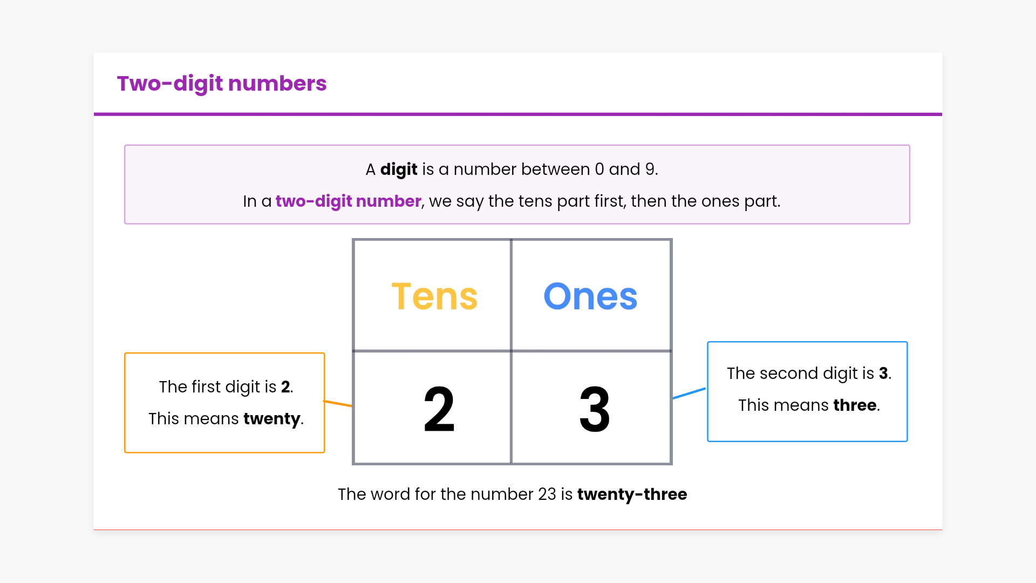This screenshot has width=1036, height=583.
Task: Click the purple divider line under the title
Action: click(518, 114)
